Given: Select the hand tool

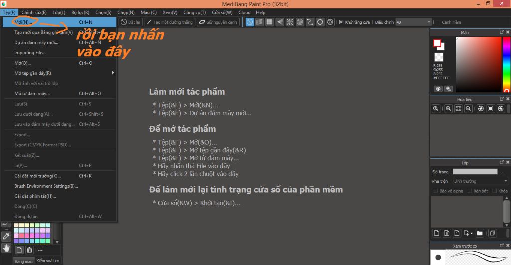Looking at the screenshot, I should pyautogui.click(x=6, y=248).
